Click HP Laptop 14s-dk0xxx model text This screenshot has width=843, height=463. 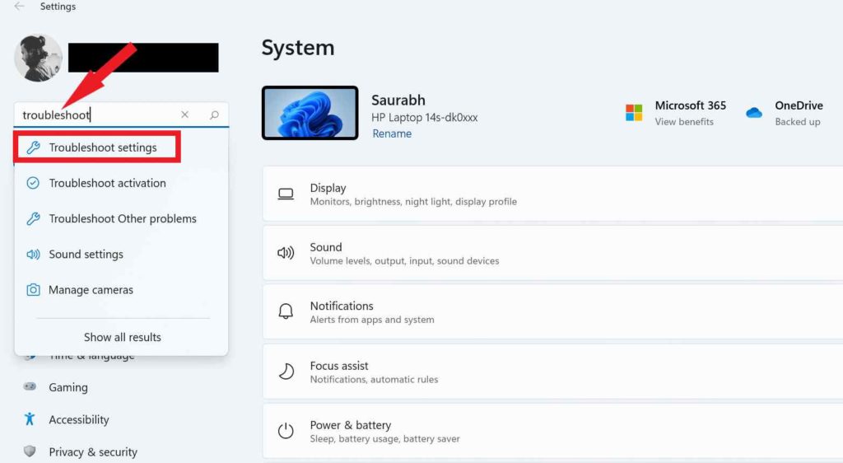click(424, 118)
